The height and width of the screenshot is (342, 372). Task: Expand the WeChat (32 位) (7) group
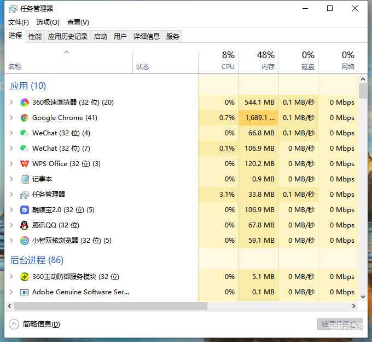[x=11, y=149]
